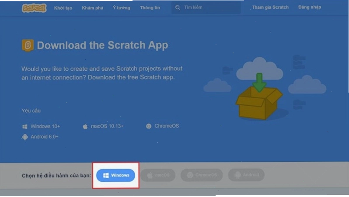The width and height of the screenshot is (349, 197).
Task: Click the Chrome logo beside ChromeOS requirement
Action: point(148,126)
